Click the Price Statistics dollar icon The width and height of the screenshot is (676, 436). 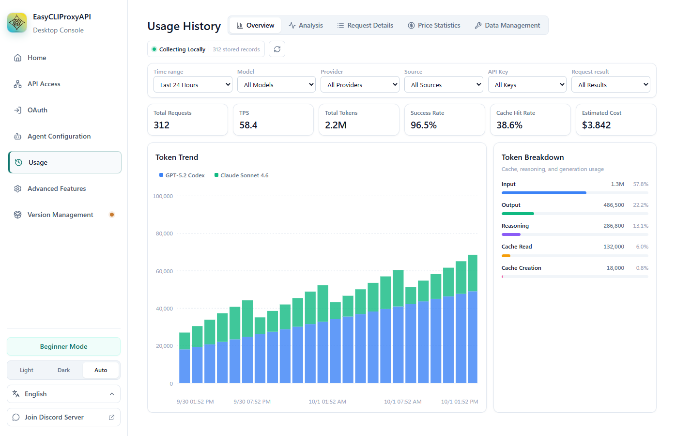click(x=411, y=25)
